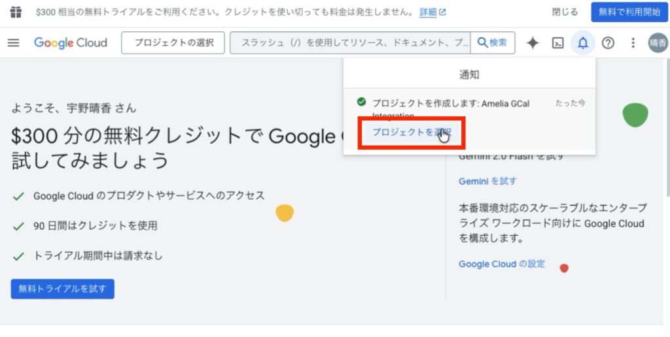Viewport: 670px width, 337px height.
Task: Click the Google Cloud logo
Action: point(71,43)
